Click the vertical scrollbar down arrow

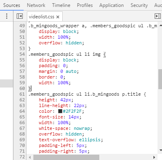pos(161,150)
